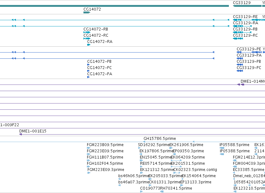Viewport: 265px width, 193px height.
Task: Select transcript CG33129-RC
Action: tap(245, 35)
